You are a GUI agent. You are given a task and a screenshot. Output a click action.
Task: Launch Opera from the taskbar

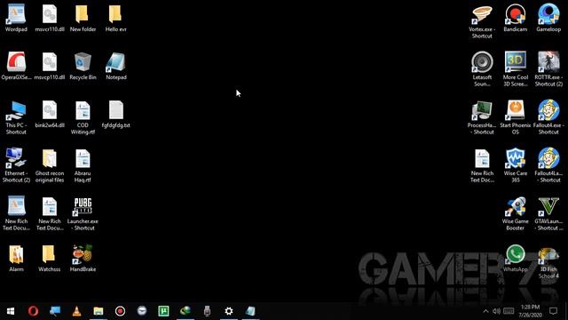[x=33, y=311]
